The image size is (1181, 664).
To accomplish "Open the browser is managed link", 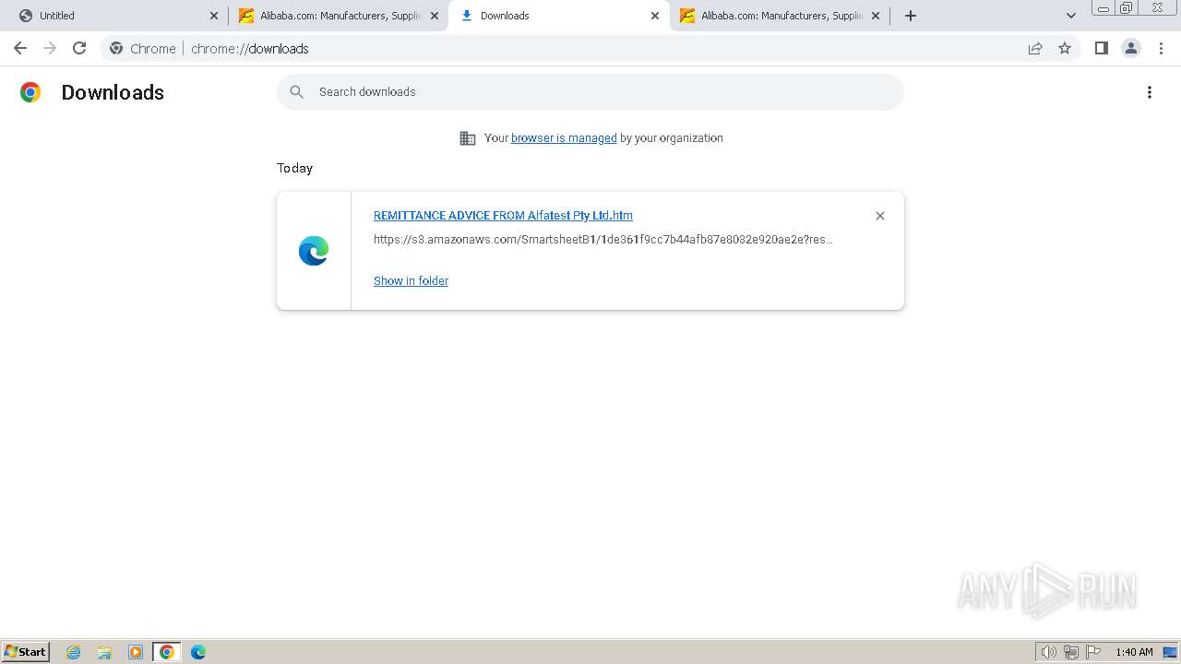I will (564, 138).
